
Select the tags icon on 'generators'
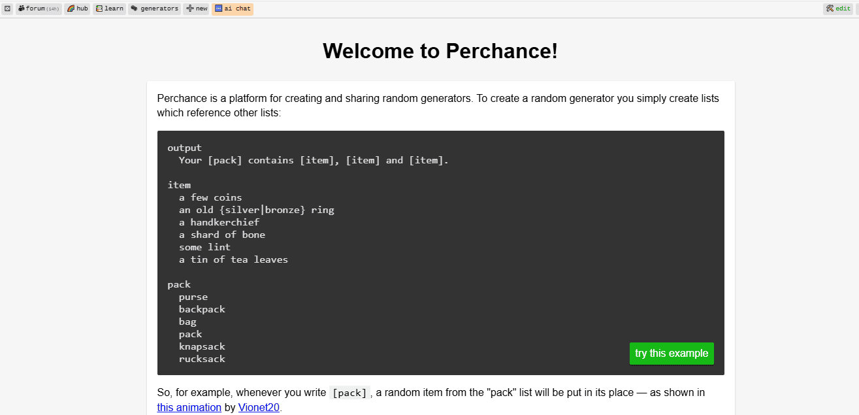(x=133, y=8)
